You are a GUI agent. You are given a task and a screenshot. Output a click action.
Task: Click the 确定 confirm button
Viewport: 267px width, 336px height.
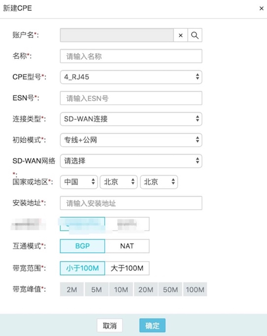pyautogui.click(x=152, y=326)
